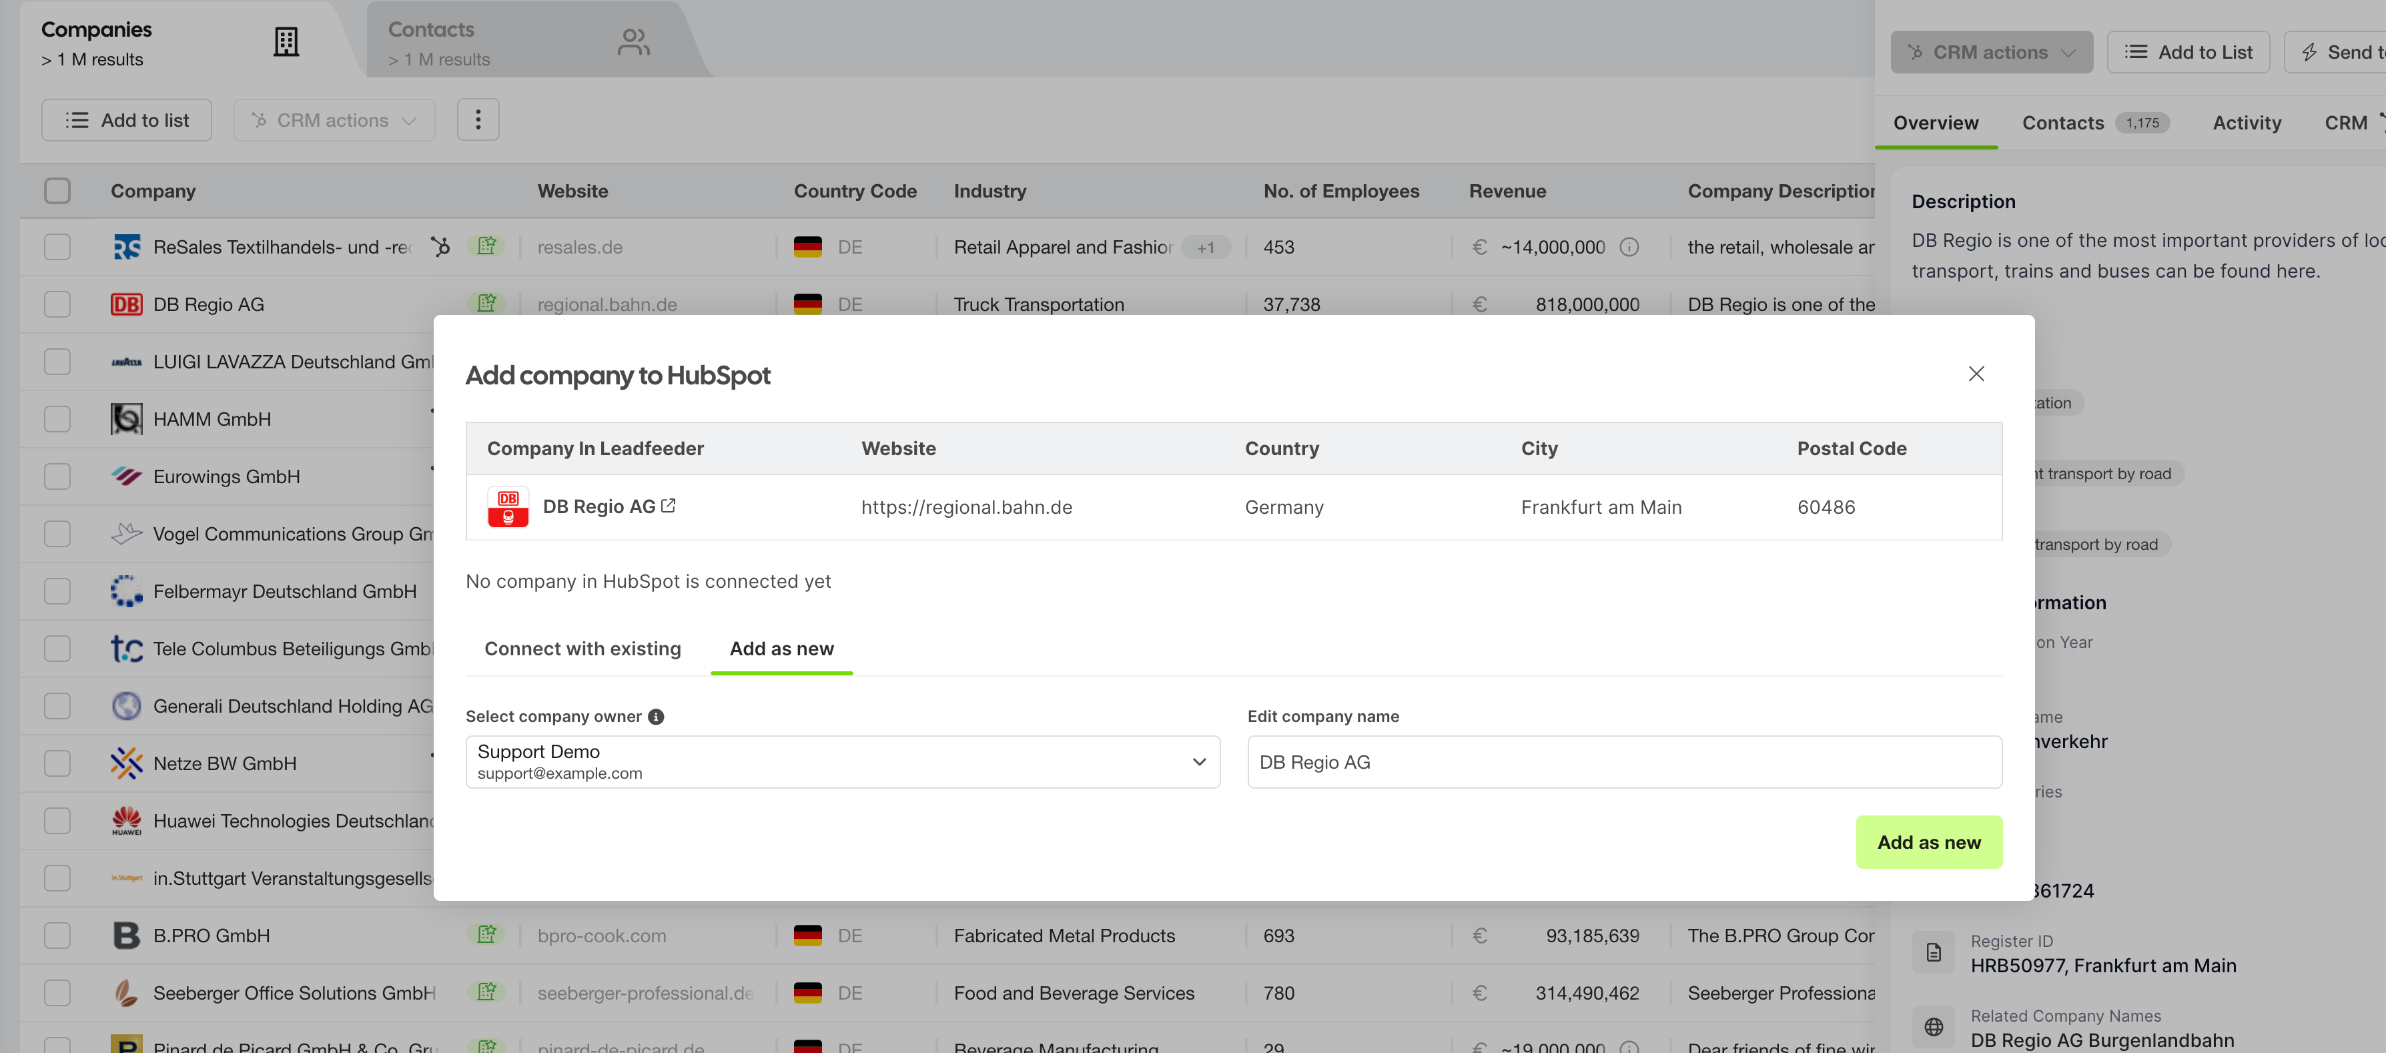Click the German flag on DB Regio row
The width and height of the screenshot is (2386, 1053).
808,303
